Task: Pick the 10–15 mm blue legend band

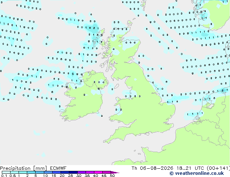Action: (48, 172)
